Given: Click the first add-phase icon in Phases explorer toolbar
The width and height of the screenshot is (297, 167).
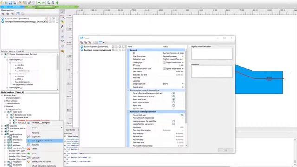Looking at the screenshot, I should [3, 13].
